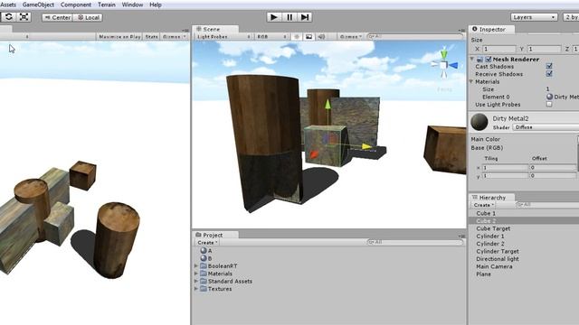Click the green Y axis of orientation gizmo

(444, 54)
